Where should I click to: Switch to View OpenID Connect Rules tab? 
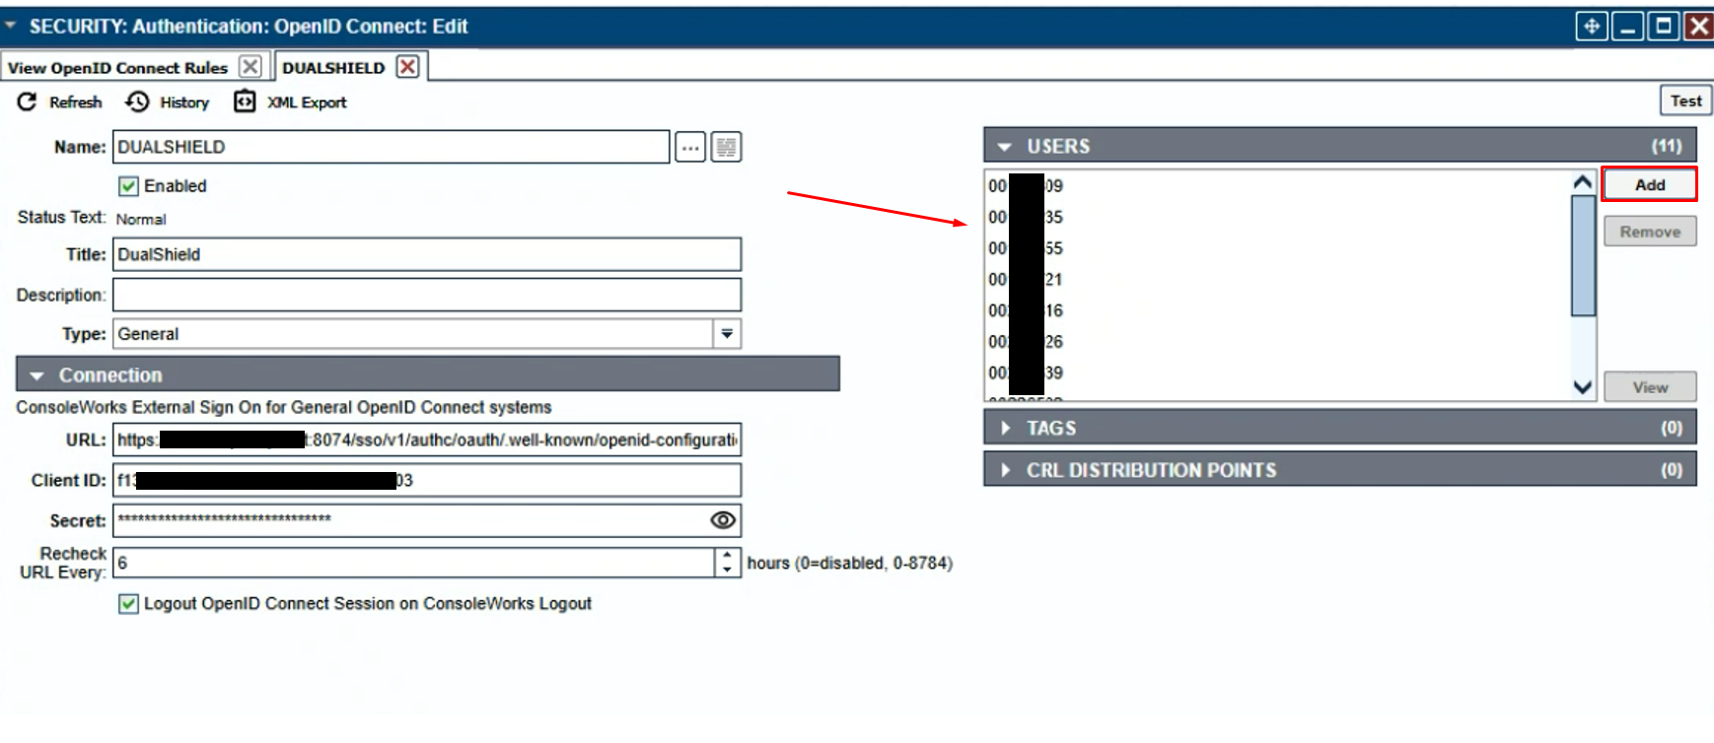click(x=117, y=68)
